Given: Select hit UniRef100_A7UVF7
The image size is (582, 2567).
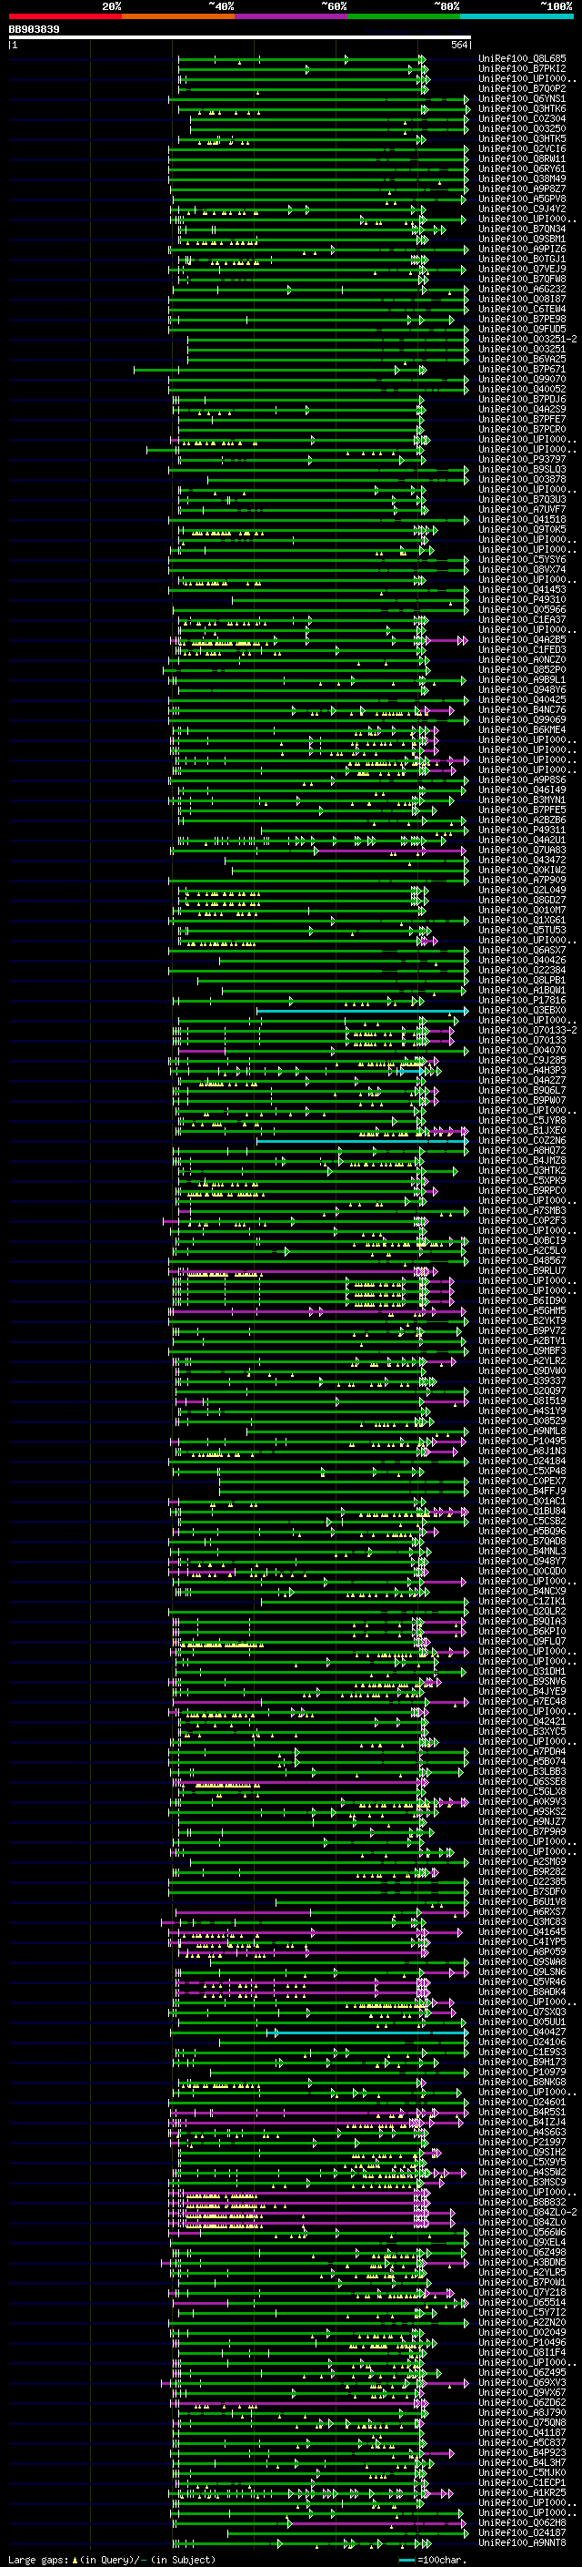Looking at the screenshot, I should pos(522,509).
